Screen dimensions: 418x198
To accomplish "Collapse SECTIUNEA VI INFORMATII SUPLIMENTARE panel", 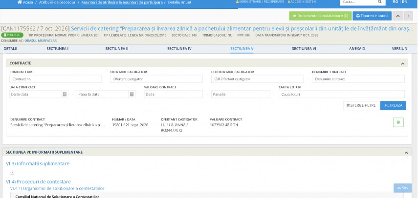I will (x=406, y=153).
